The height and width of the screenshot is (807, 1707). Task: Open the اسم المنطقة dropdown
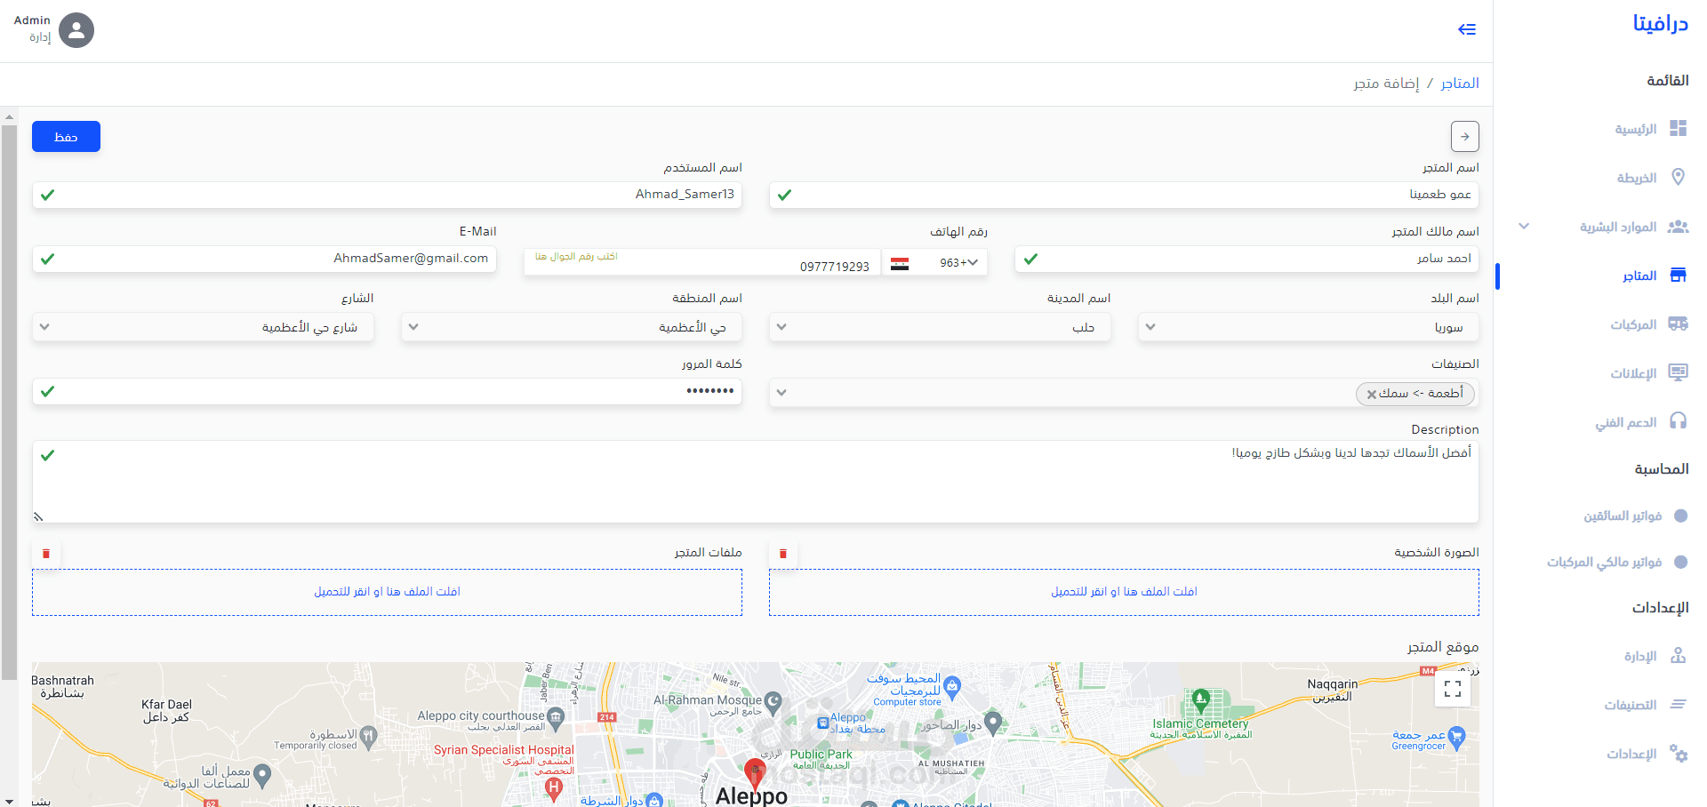click(x=572, y=327)
